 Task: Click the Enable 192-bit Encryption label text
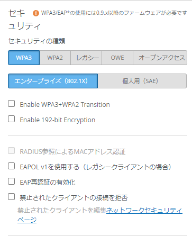58,120
